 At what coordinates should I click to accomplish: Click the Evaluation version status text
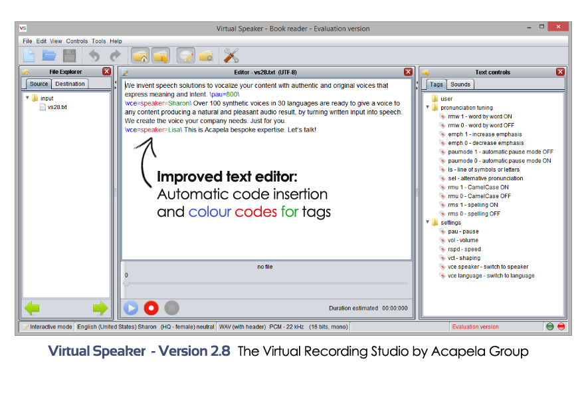coord(476,327)
